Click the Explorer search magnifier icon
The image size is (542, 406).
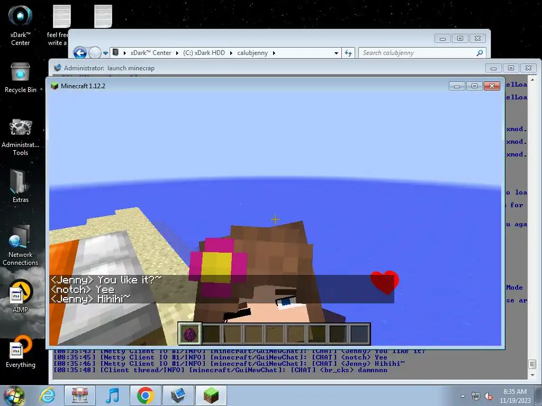480,53
